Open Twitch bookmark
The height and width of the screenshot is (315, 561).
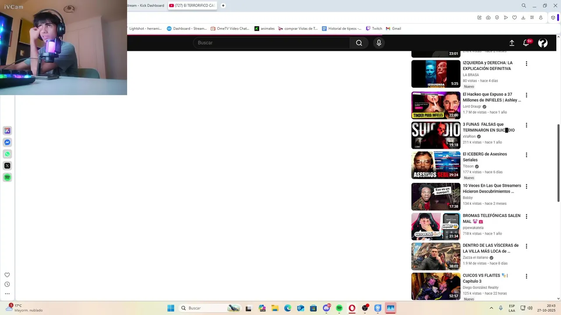[374, 28]
